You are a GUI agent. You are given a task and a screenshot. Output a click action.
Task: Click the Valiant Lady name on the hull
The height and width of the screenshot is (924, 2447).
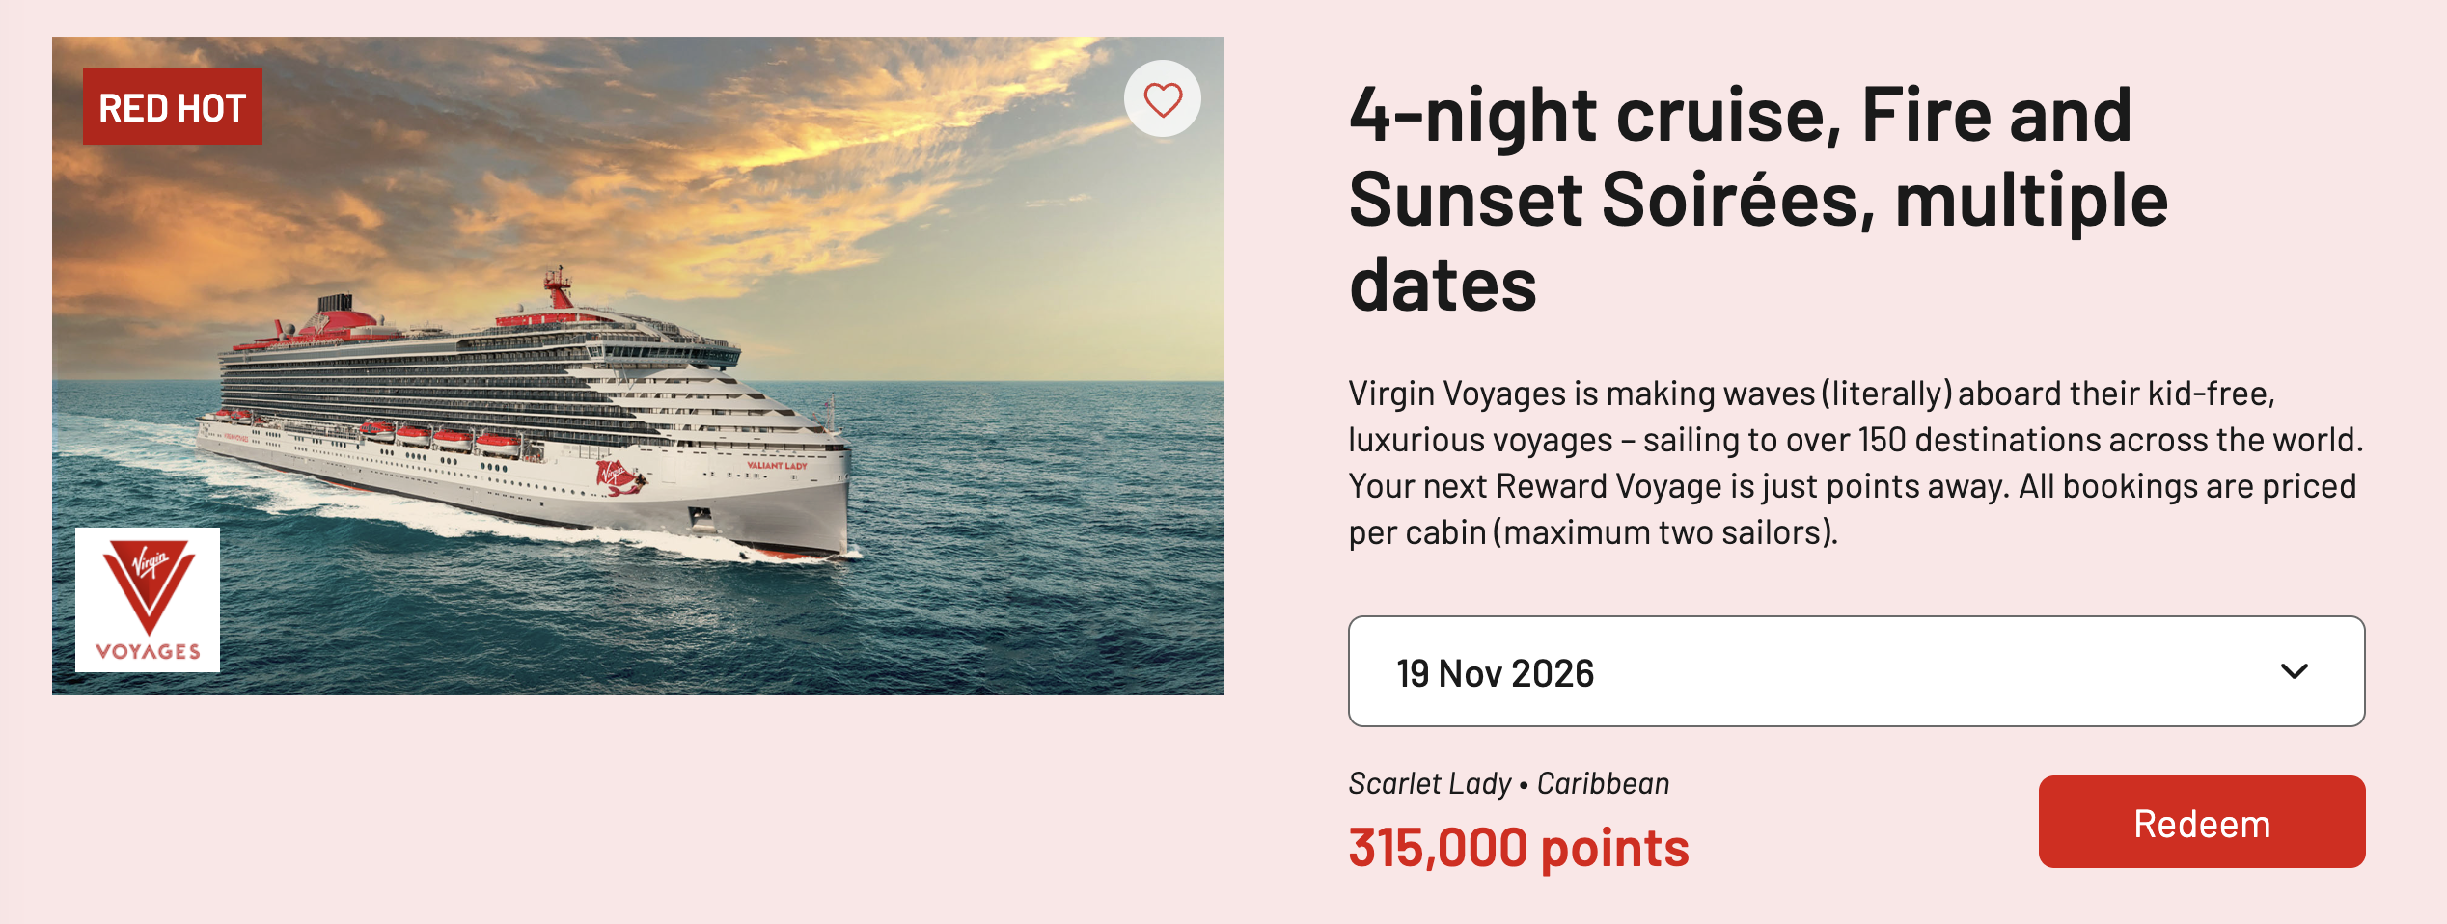coord(777,465)
